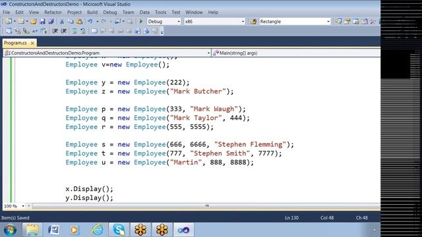Click the New Project toolbar icon

pyautogui.click(x=9, y=21)
